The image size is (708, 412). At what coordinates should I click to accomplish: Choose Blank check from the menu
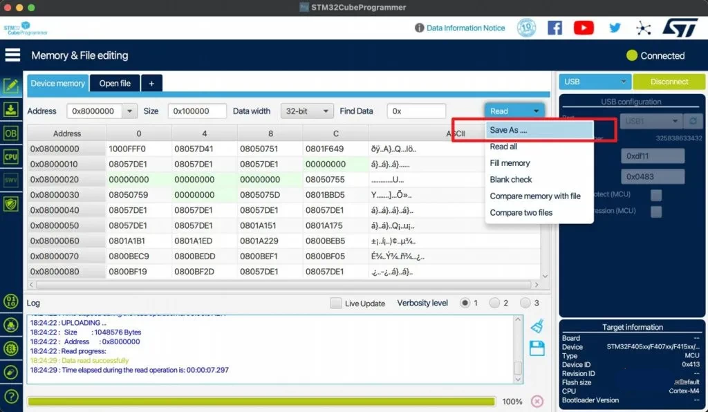click(x=539, y=180)
